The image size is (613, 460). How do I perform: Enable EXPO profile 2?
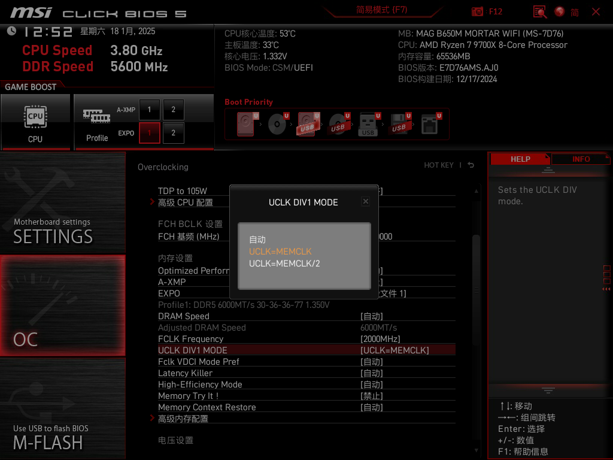173,132
